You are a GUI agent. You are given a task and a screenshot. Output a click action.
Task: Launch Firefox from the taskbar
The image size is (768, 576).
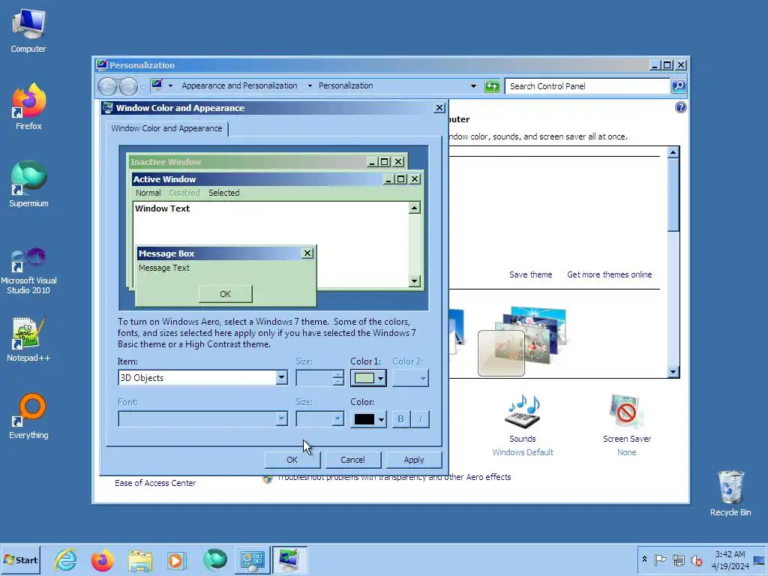[102, 559]
